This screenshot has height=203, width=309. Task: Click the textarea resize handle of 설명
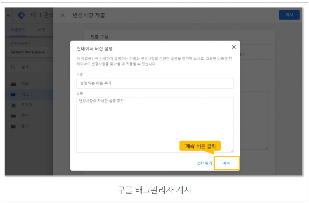[232, 151]
